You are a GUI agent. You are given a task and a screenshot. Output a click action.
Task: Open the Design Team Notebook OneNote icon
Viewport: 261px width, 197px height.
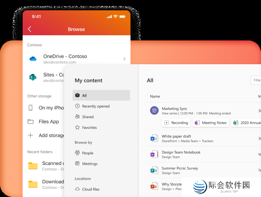click(x=154, y=154)
